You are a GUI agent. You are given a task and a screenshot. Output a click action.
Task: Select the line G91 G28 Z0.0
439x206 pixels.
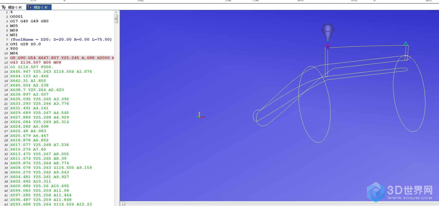click(25, 44)
